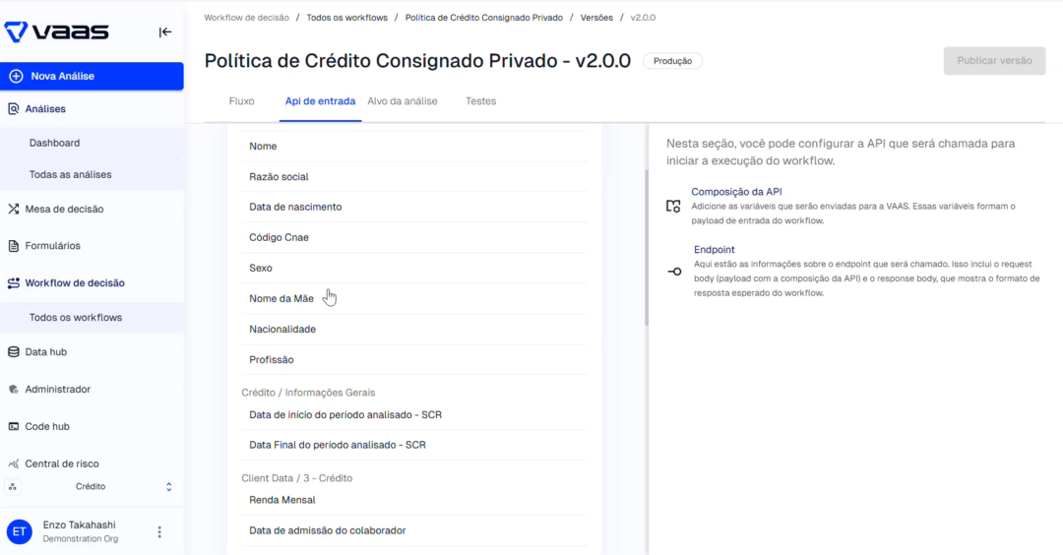Open Composição da API link
This screenshot has height=555, width=1063.
tap(736, 192)
